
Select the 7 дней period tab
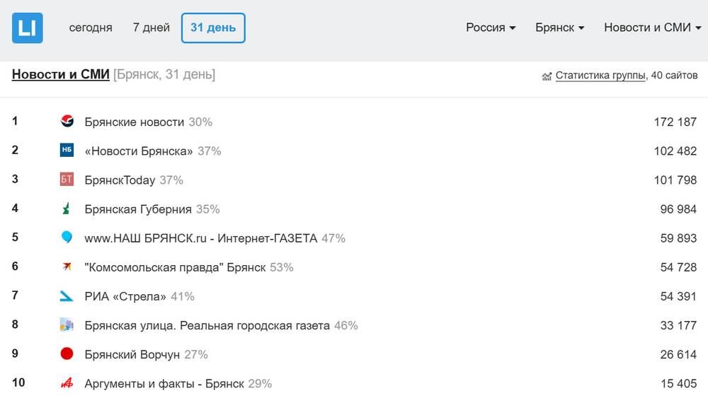click(152, 28)
